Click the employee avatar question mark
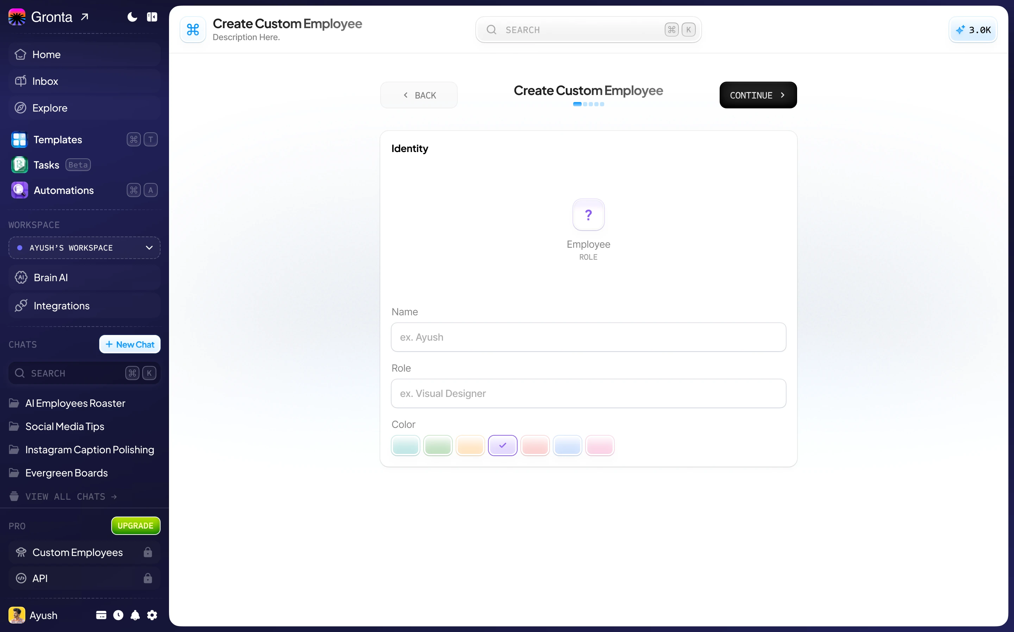The height and width of the screenshot is (632, 1014). [588, 215]
